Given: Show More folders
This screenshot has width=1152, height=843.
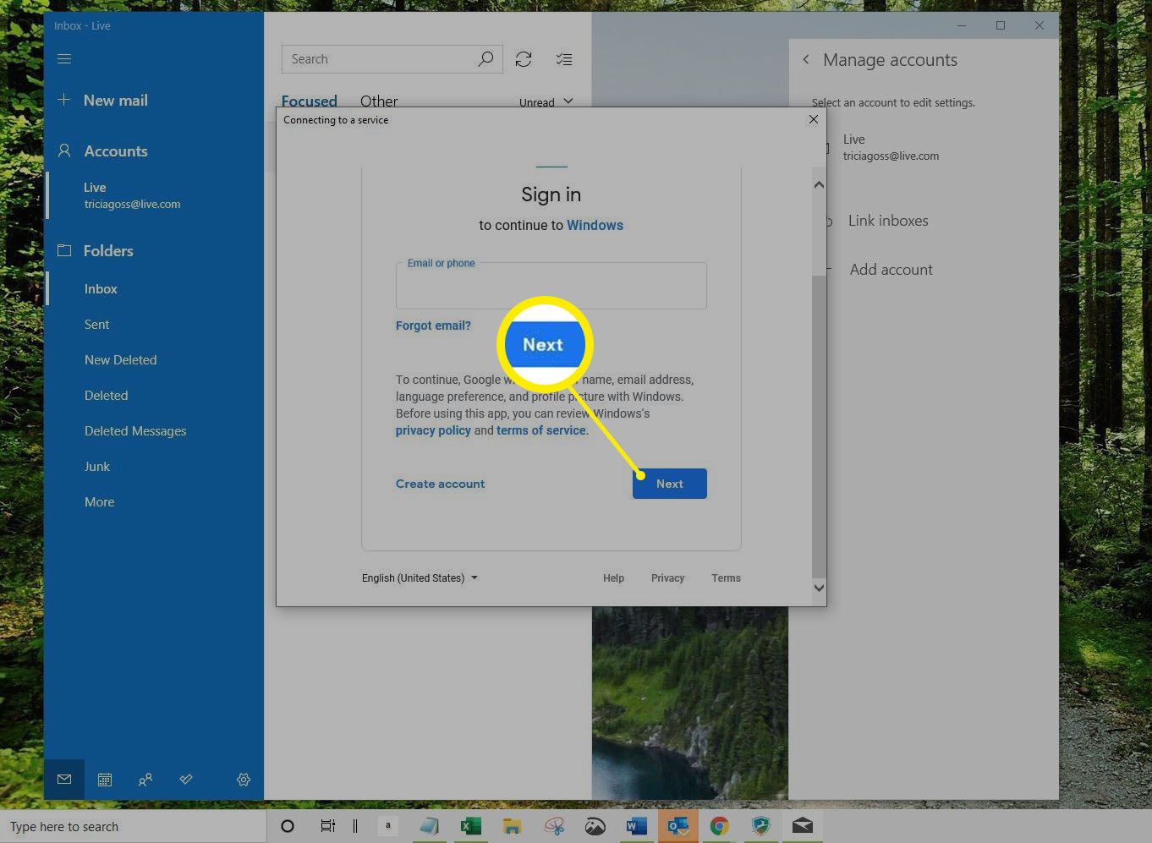Looking at the screenshot, I should [x=99, y=502].
